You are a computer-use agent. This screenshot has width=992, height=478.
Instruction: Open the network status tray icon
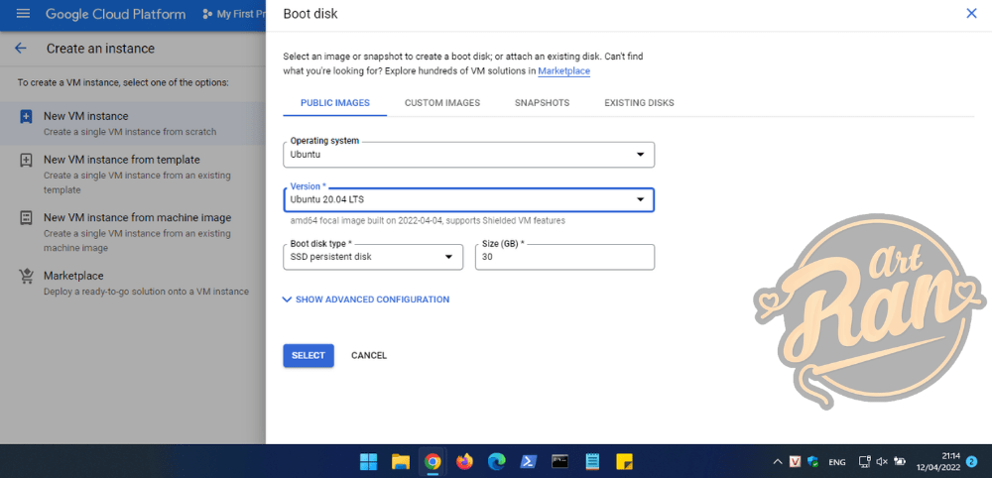(865, 461)
